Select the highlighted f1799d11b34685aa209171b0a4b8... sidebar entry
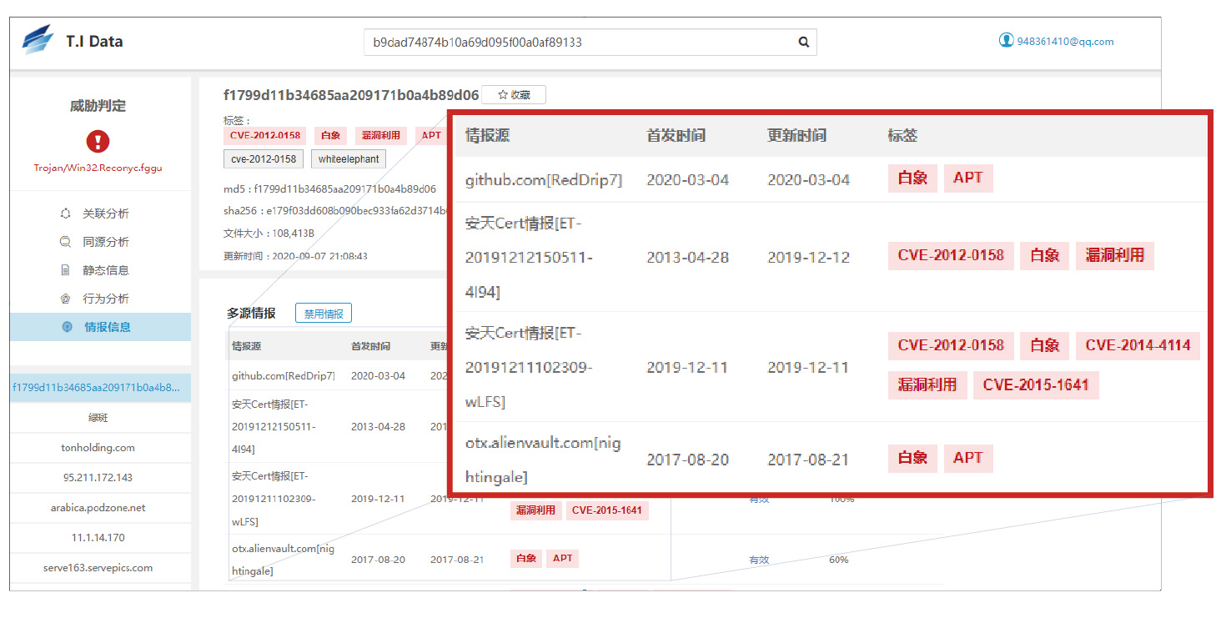Image resolution: width=1226 pixels, height=618 pixels. pos(100,388)
